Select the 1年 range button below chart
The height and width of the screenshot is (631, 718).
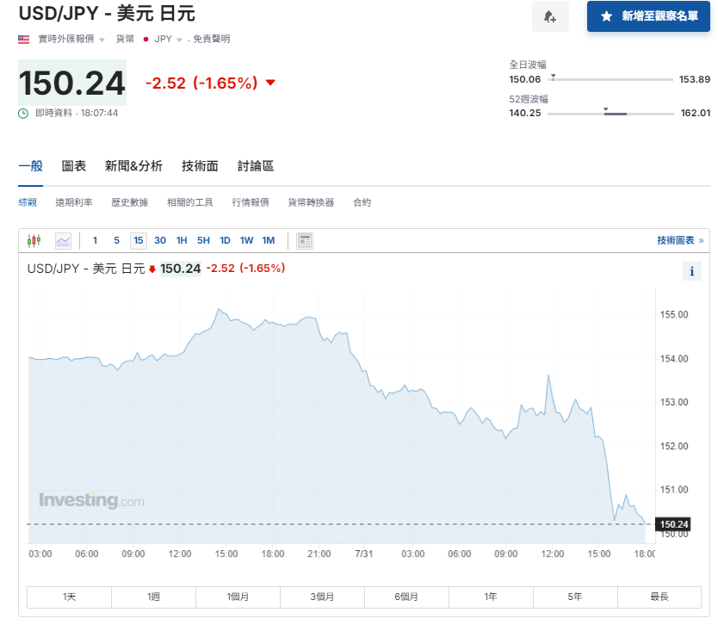tap(491, 597)
